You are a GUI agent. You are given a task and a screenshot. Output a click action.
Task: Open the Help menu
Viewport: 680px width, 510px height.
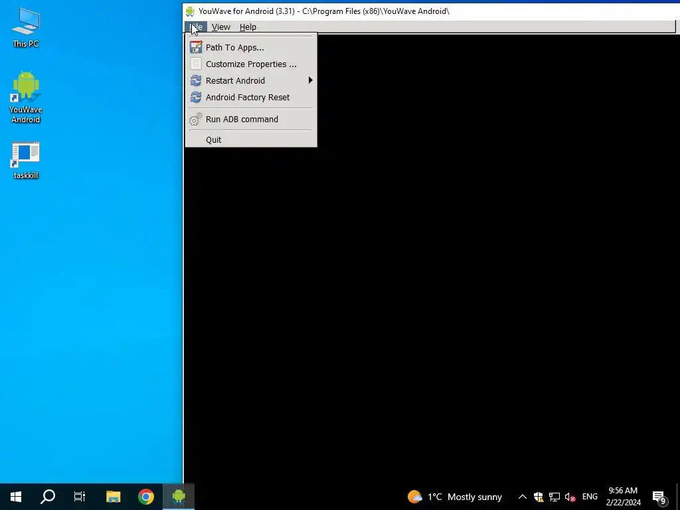click(248, 27)
